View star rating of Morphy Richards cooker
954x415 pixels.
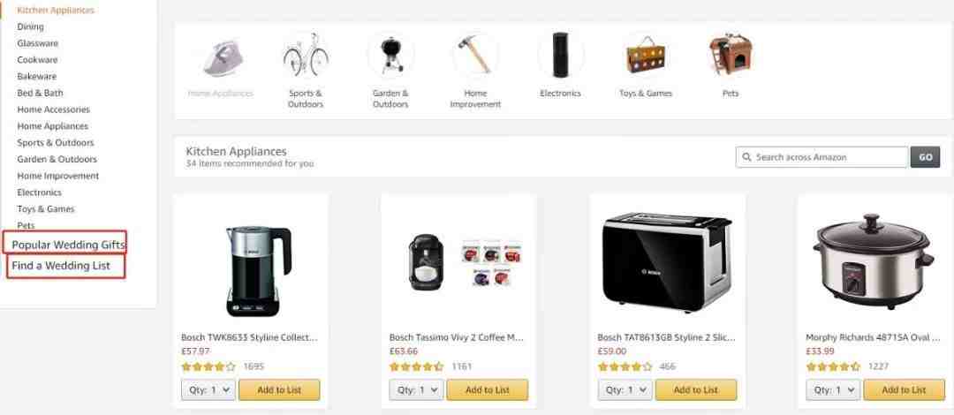pos(833,366)
